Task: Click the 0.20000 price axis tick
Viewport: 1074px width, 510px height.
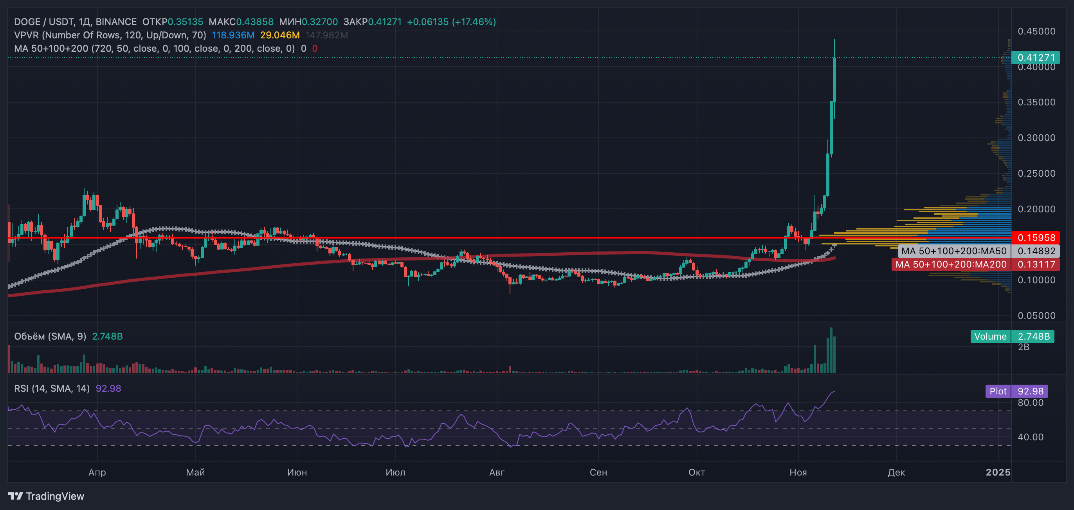Action: (x=1036, y=209)
